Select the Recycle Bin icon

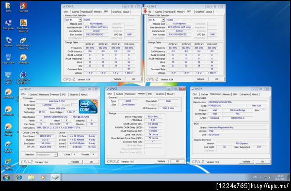8,59
